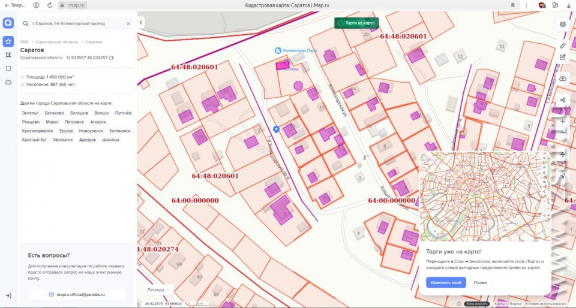
Task: Copy the coordinates 51.533557 46.034257
Action: 112,58
